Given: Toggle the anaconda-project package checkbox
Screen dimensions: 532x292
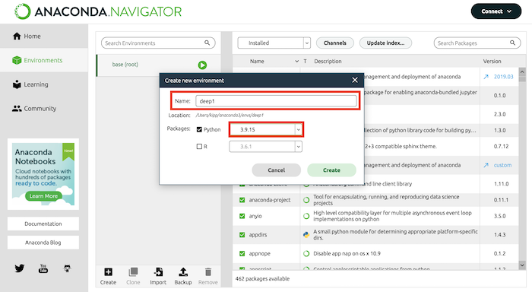Looking at the screenshot, I should [242, 200].
